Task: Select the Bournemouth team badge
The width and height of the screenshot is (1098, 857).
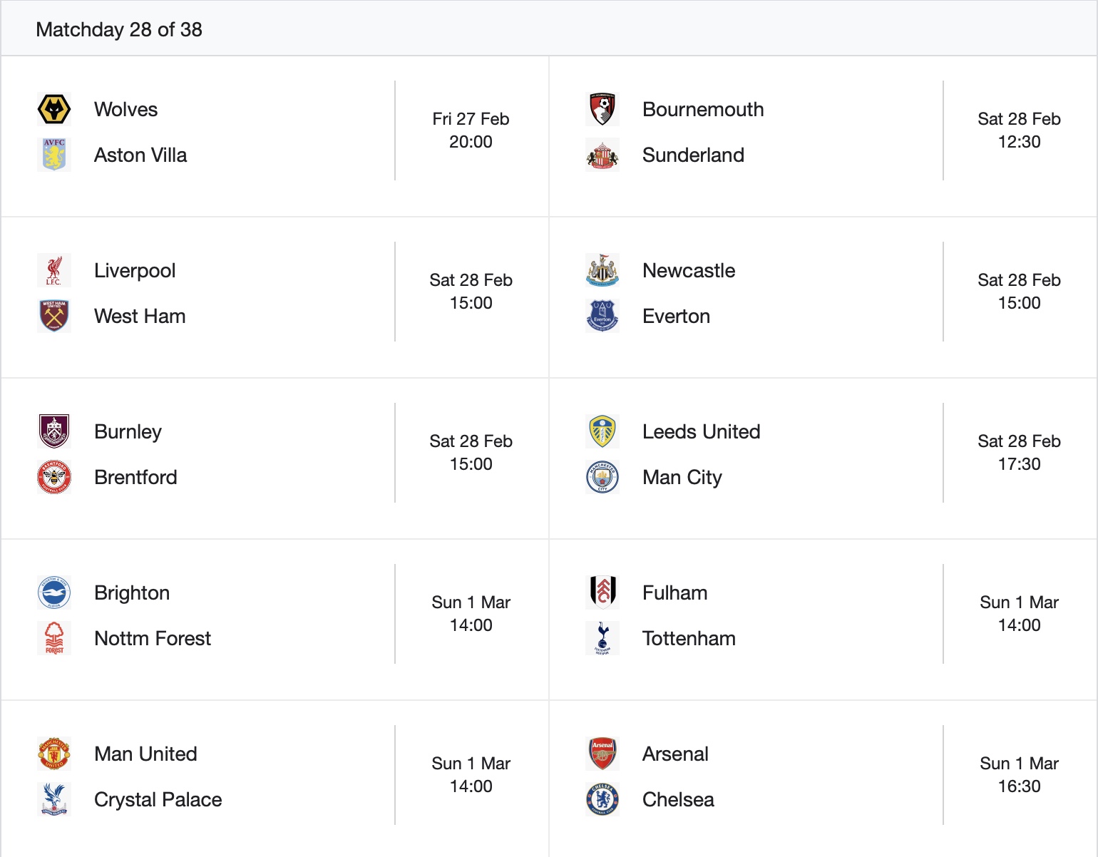Action: (602, 110)
